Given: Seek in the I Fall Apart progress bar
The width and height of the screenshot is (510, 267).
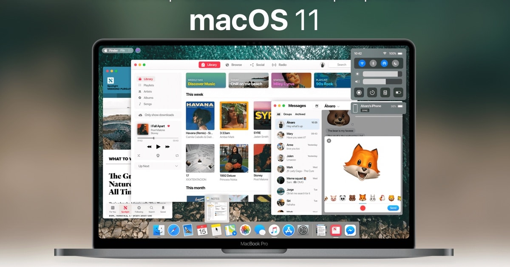Looking at the screenshot, I should pos(158,138).
